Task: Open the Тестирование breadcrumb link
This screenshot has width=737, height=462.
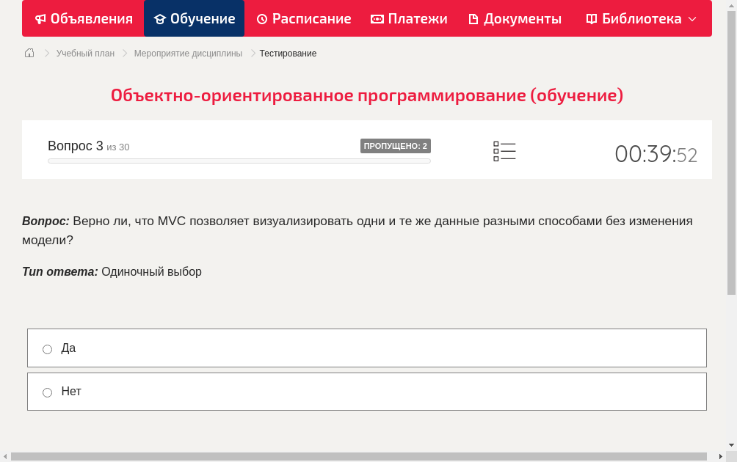Action: pos(287,53)
